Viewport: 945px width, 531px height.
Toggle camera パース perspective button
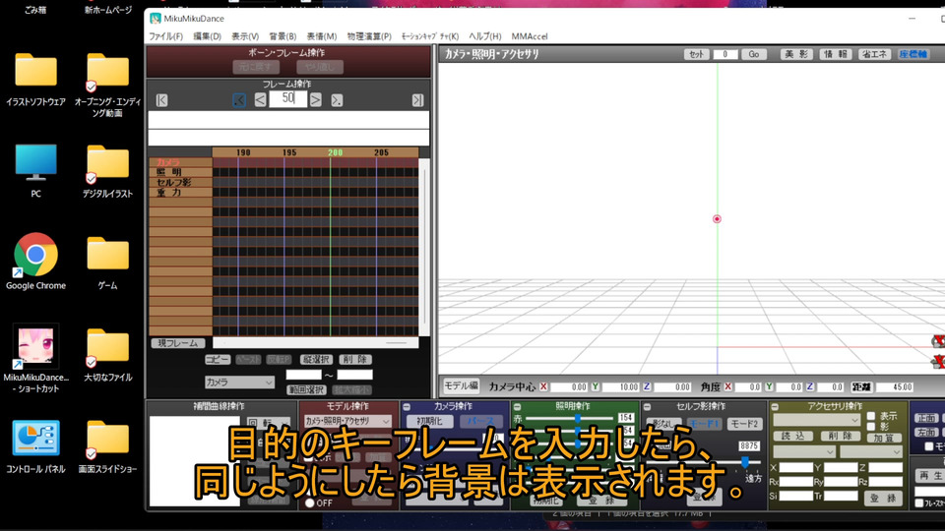480,421
